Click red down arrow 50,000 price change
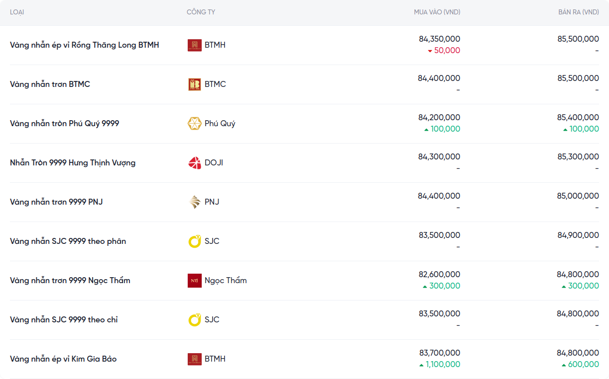Screen dimensions: 609x379 point(444,51)
